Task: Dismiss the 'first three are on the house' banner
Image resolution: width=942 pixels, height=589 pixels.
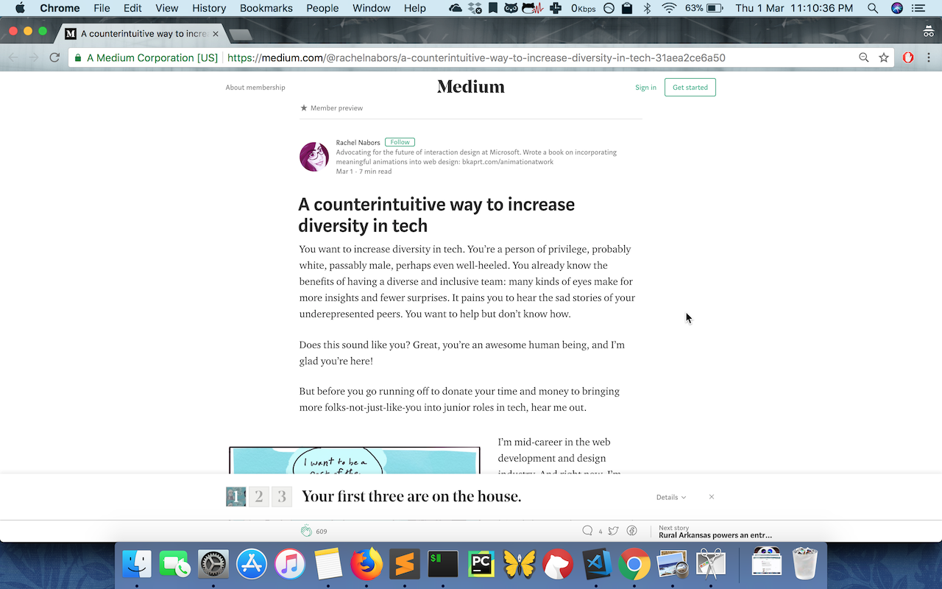Action: click(x=712, y=497)
